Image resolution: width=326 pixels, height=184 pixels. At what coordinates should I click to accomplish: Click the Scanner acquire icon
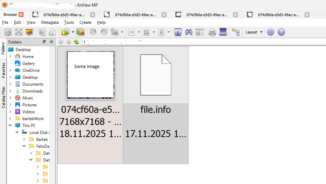point(223,32)
